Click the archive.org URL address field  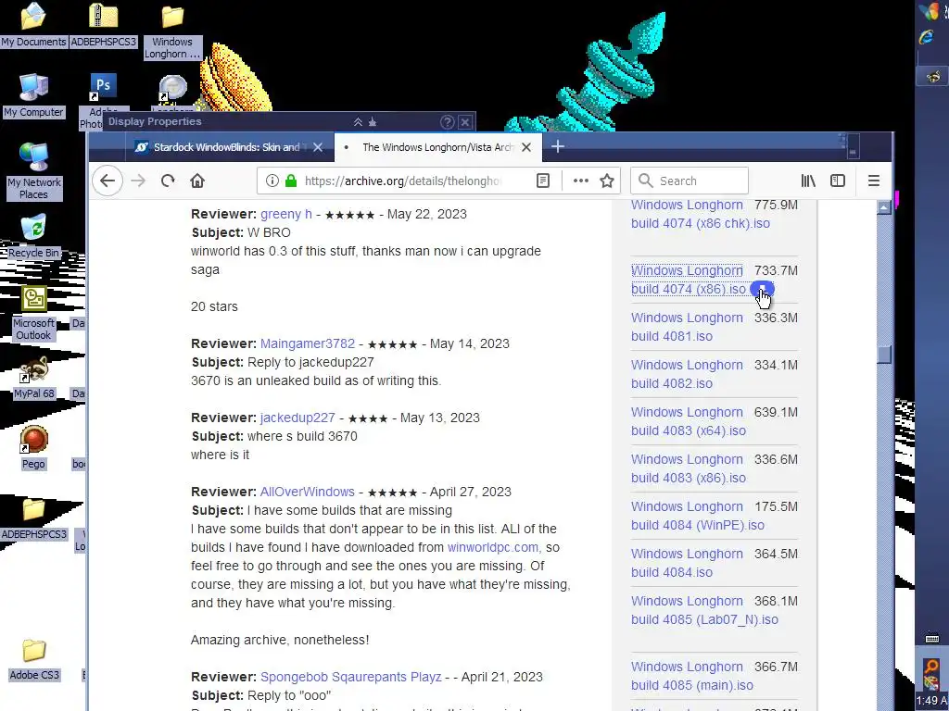click(x=402, y=181)
